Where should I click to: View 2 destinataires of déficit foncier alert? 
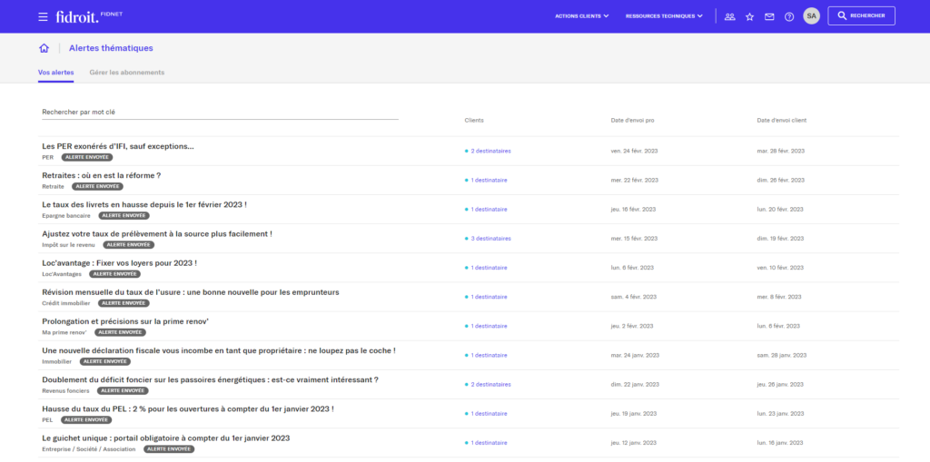pos(490,385)
